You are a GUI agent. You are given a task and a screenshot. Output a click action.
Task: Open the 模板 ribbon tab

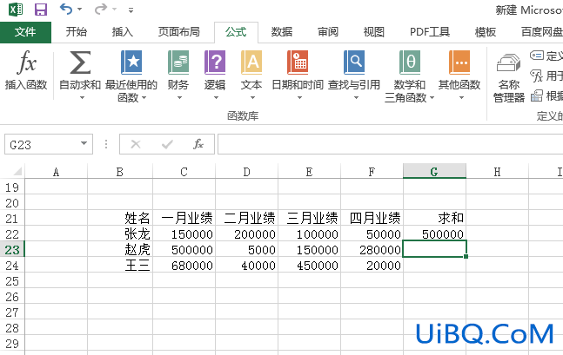485,32
